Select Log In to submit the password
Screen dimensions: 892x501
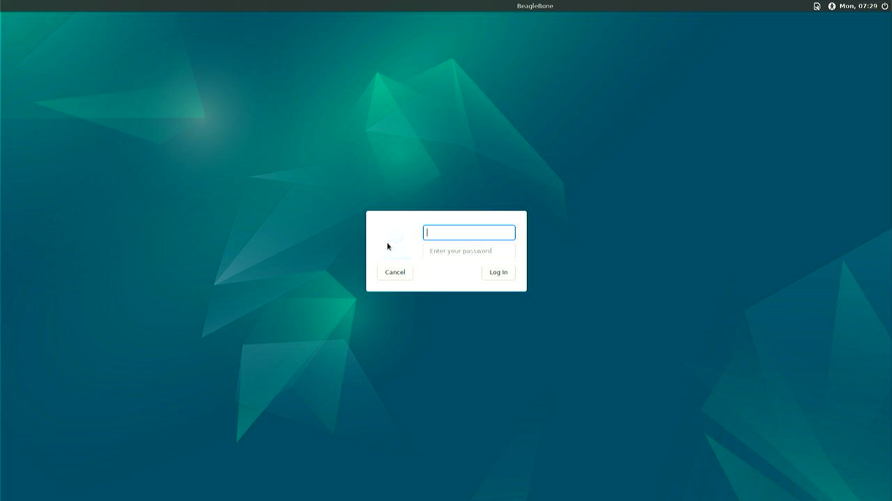click(498, 272)
